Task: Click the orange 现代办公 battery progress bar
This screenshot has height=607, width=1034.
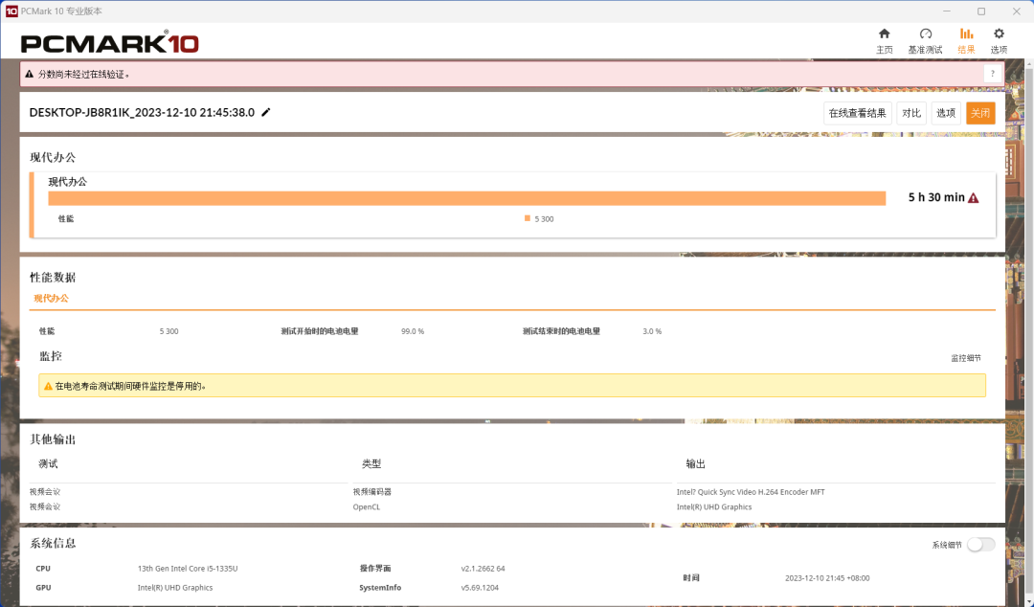Action: [467, 198]
